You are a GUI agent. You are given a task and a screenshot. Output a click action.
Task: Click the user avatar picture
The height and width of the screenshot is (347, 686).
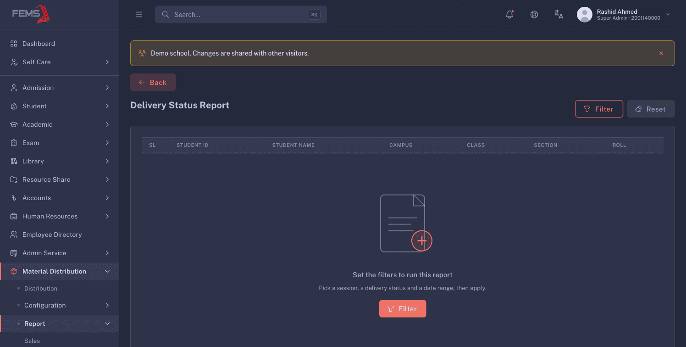(584, 15)
